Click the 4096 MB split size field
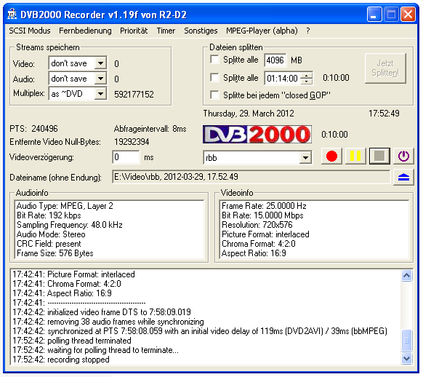 coord(275,60)
